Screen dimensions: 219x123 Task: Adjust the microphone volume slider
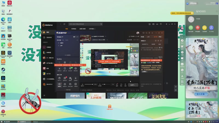[x=88, y=84]
